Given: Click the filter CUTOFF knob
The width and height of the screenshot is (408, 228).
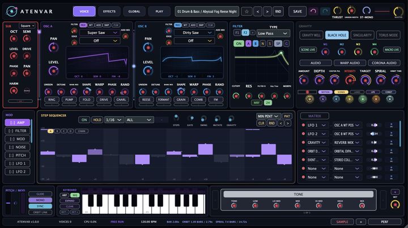Looking at the screenshot, I should [x=236, y=96].
